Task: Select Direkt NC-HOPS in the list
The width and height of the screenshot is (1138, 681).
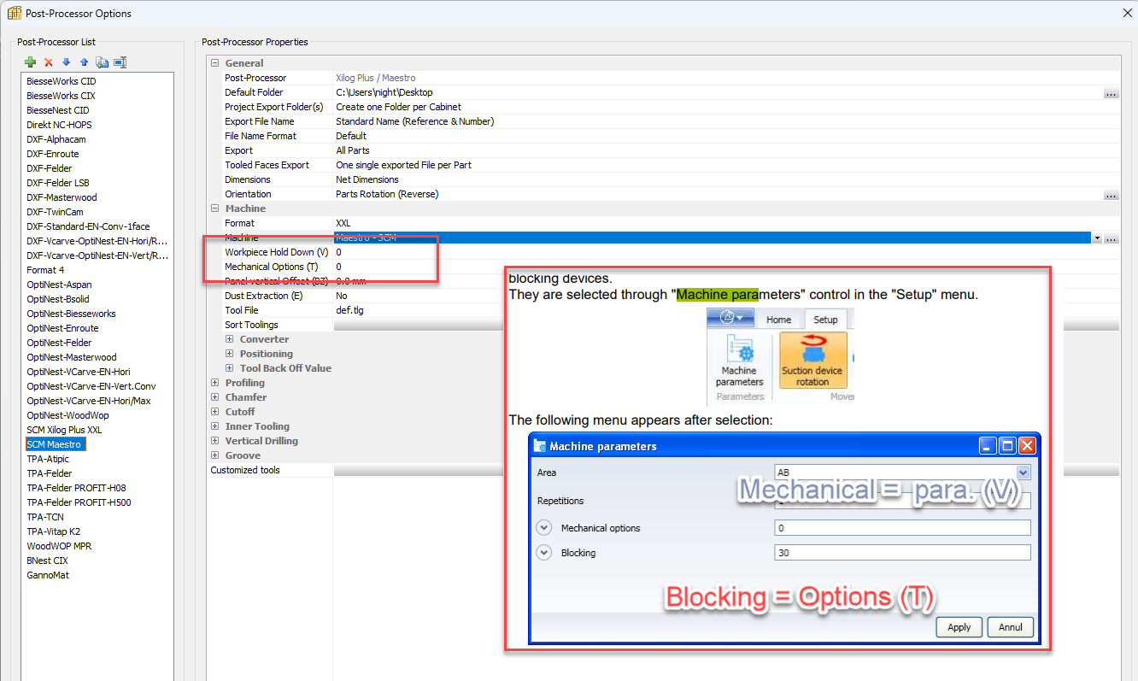Action: (59, 125)
